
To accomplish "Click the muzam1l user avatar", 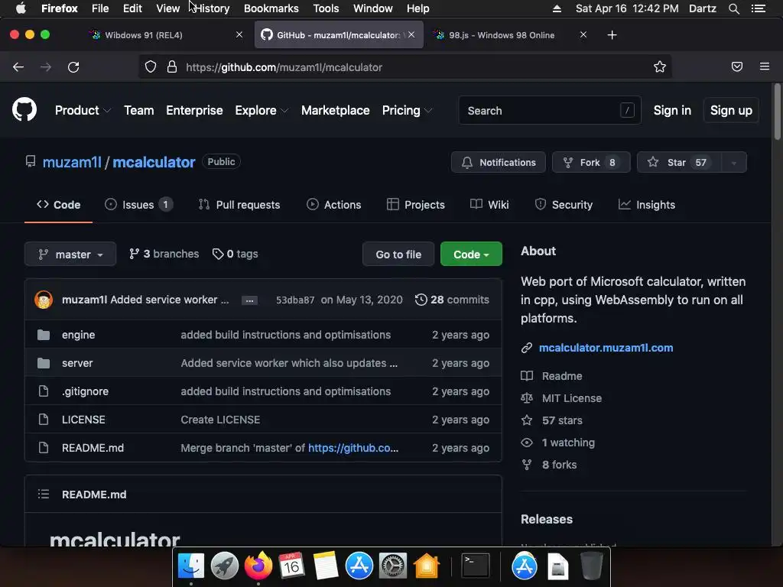I will pos(44,300).
